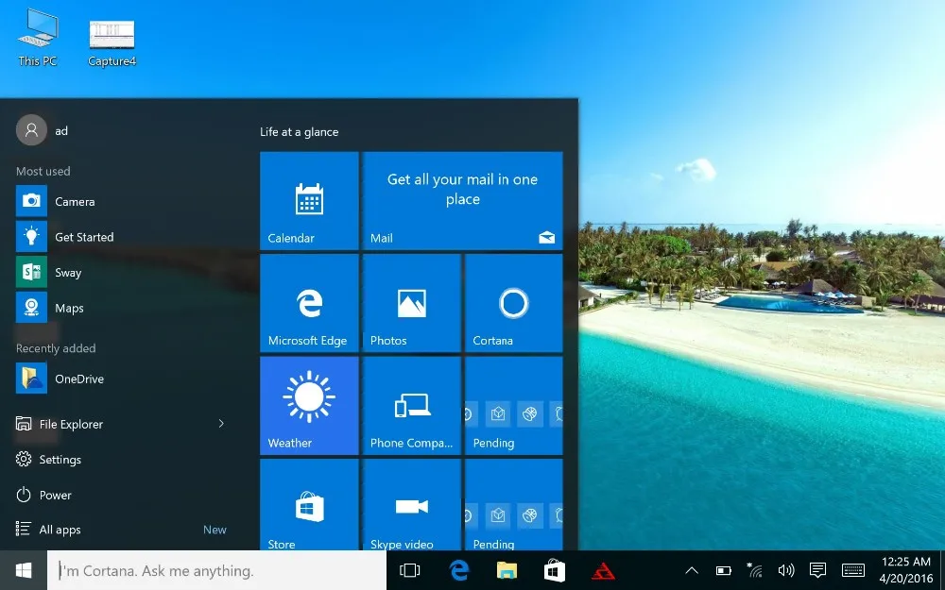Open the touch keyboard icon
The image size is (945, 590).
(852, 570)
